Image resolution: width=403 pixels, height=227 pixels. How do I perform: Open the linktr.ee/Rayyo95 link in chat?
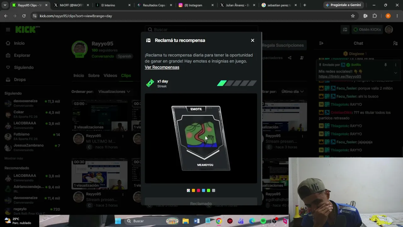click(x=340, y=76)
